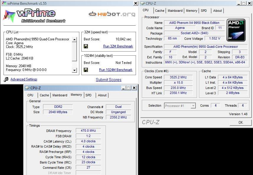The height and width of the screenshot is (175, 253).
Task: Click the wPrime logo graphic
Action: pyautogui.click(x=34, y=16)
